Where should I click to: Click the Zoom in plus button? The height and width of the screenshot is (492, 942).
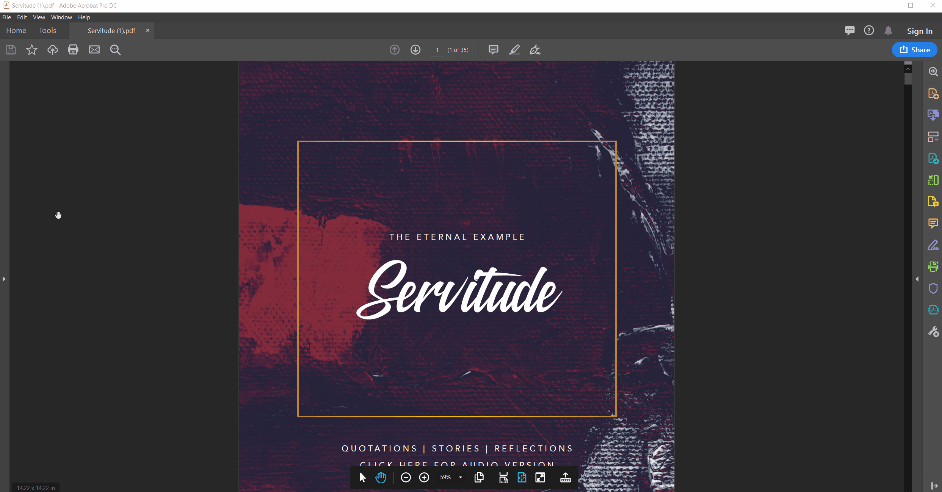[x=424, y=478]
